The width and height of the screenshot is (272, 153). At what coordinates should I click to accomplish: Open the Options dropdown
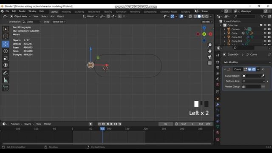coord(207,22)
